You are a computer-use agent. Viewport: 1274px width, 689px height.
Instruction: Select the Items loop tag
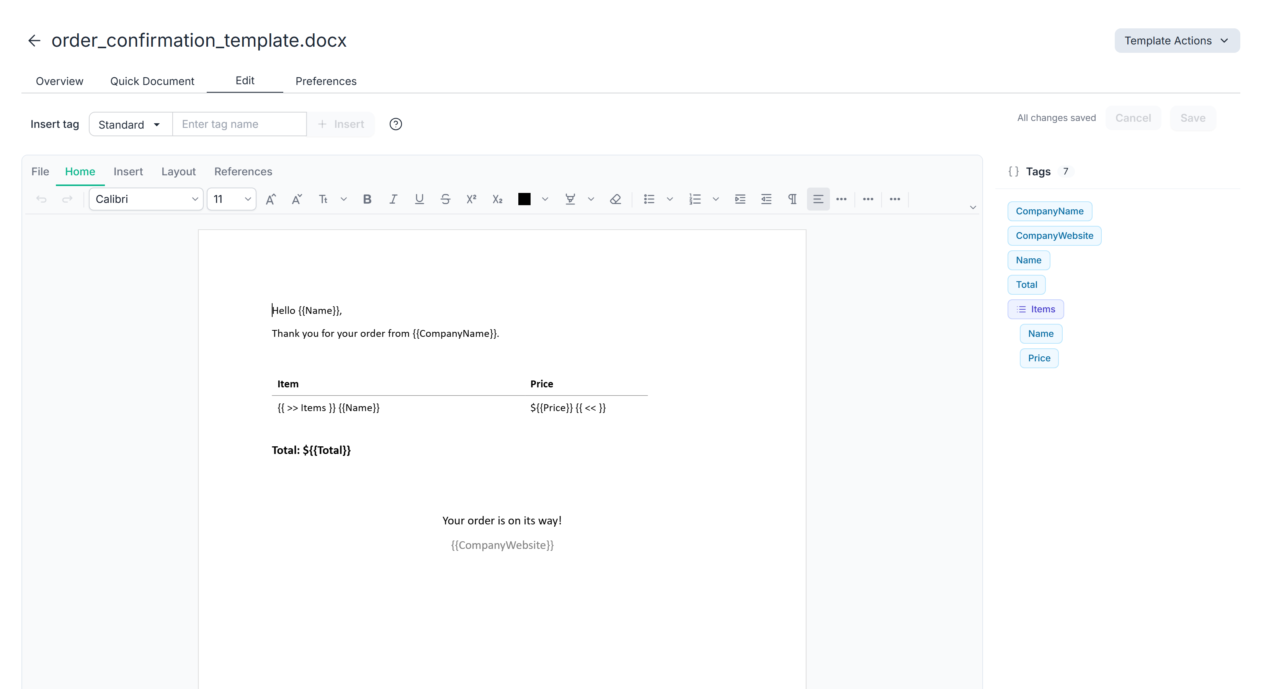tap(1036, 309)
